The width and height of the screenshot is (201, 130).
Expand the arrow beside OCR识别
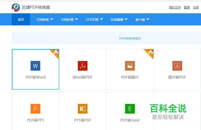101,19
